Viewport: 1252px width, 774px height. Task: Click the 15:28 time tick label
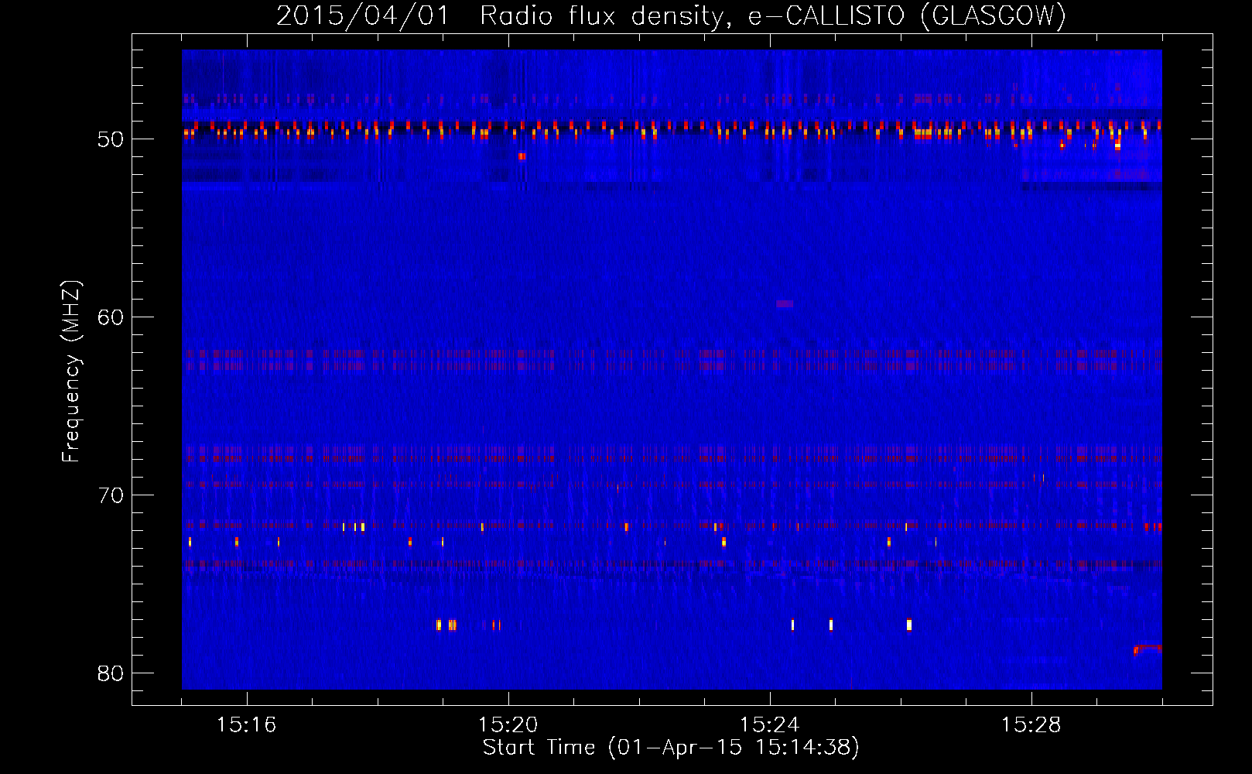(x=1031, y=724)
